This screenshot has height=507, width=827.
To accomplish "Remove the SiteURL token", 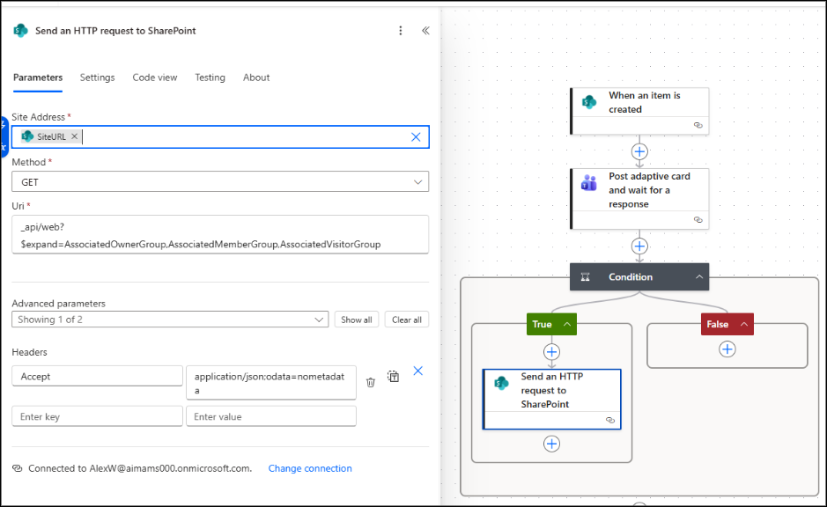I will (75, 136).
